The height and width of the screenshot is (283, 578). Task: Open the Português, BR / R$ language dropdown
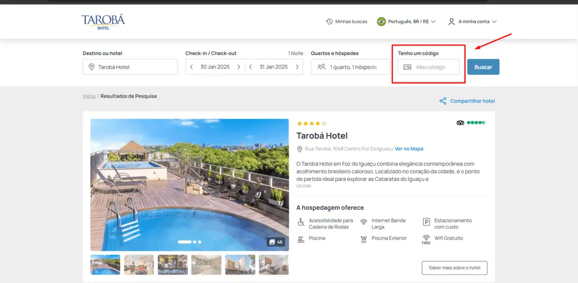[x=406, y=21]
